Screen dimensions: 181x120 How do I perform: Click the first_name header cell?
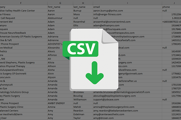click(x=60, y=7)
